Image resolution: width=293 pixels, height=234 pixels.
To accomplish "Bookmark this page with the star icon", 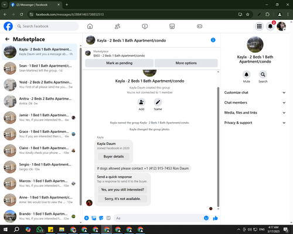I will pyautogui.click(x=248, y=14).
